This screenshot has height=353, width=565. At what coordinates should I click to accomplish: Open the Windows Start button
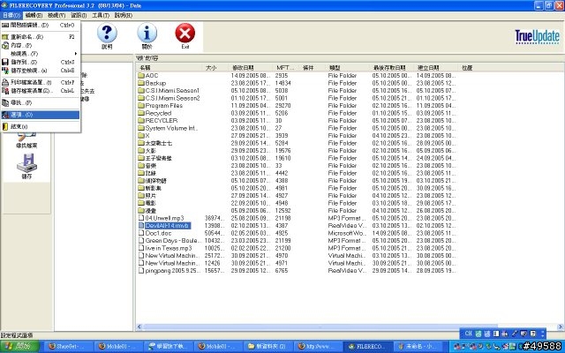click(19, 347)
